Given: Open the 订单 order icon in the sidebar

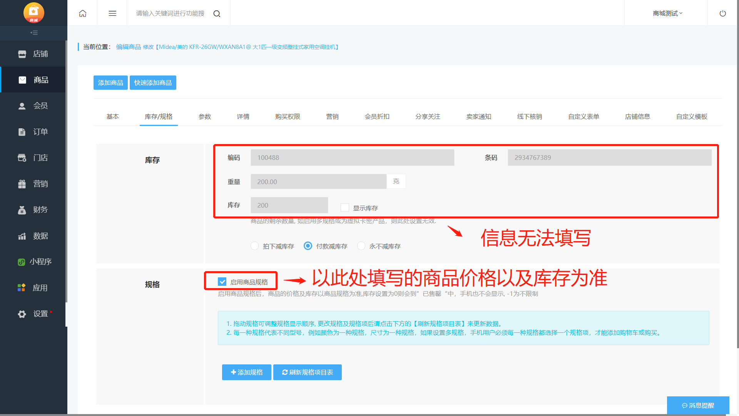Looking at the screenshot, I should 22,132.
